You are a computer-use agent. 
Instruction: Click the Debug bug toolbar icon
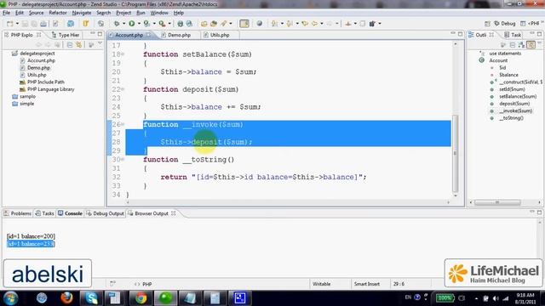117,24
